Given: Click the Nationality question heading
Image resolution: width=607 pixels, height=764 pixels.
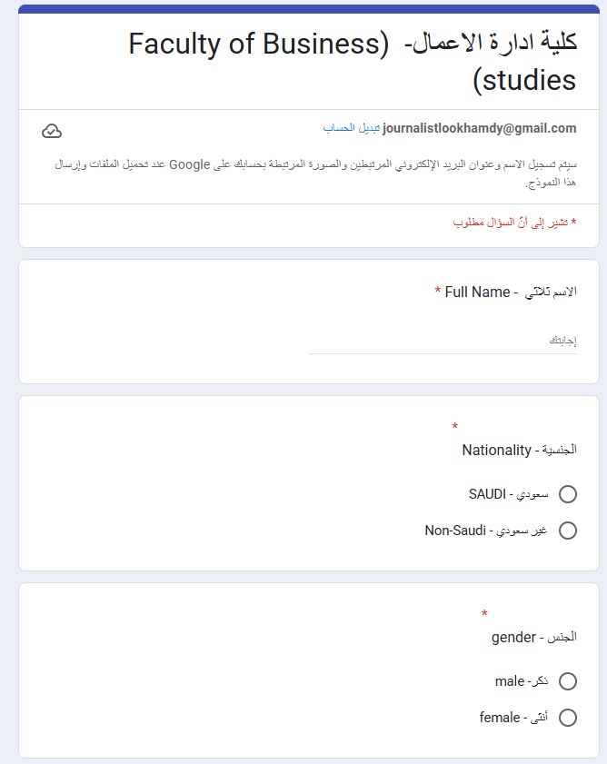Looking at the screenshot, I should click(x=519, y=450).
